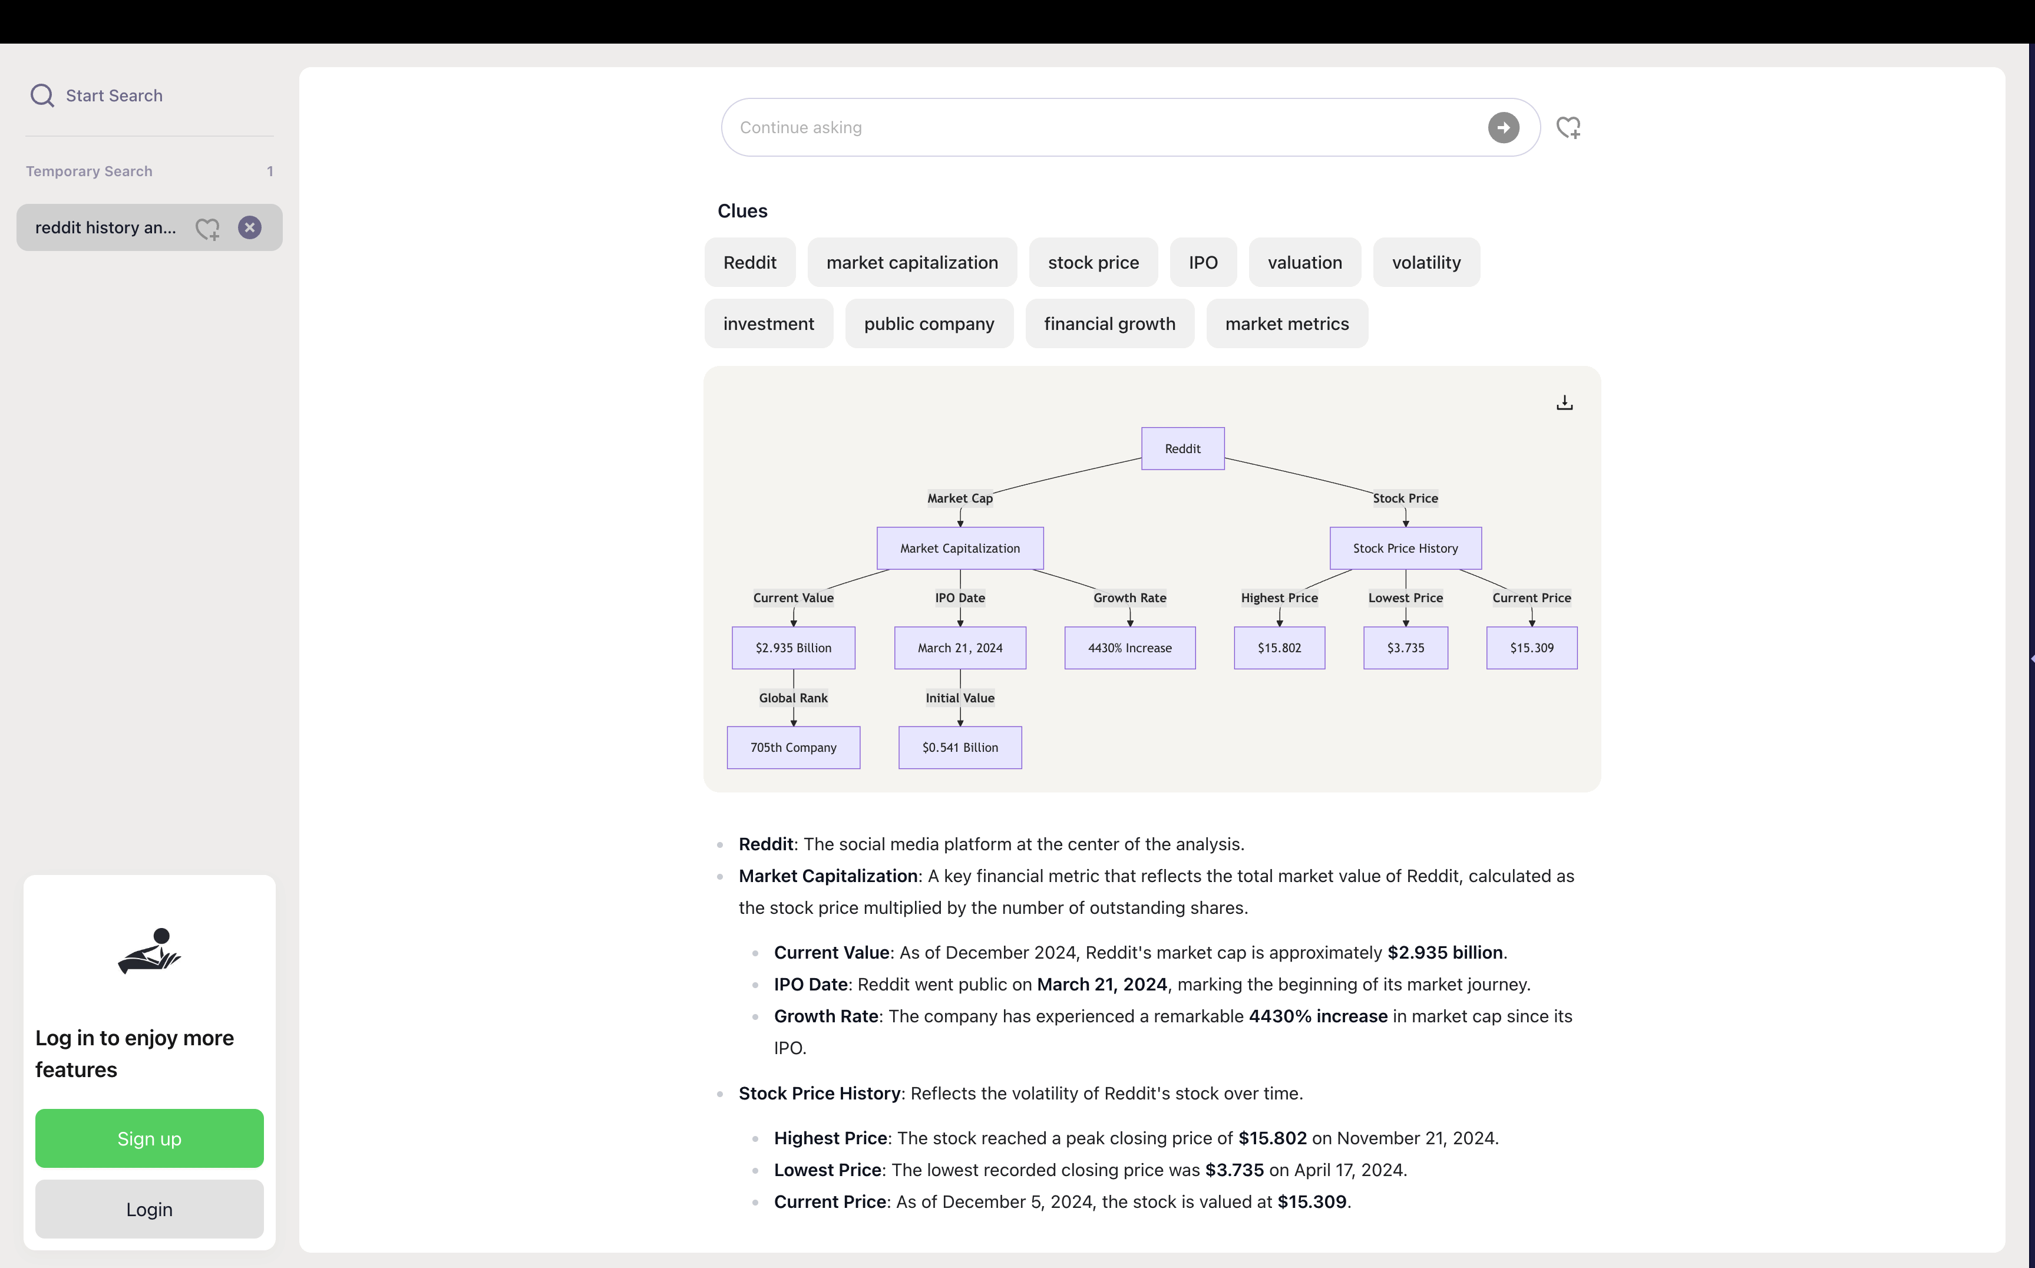
Task: Click the $15.802 diagram node
Action: [1280, 648]
